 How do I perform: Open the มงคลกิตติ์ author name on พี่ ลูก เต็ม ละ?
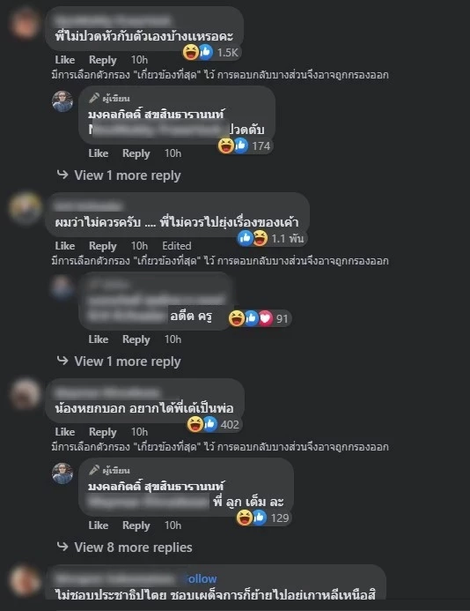156,487
